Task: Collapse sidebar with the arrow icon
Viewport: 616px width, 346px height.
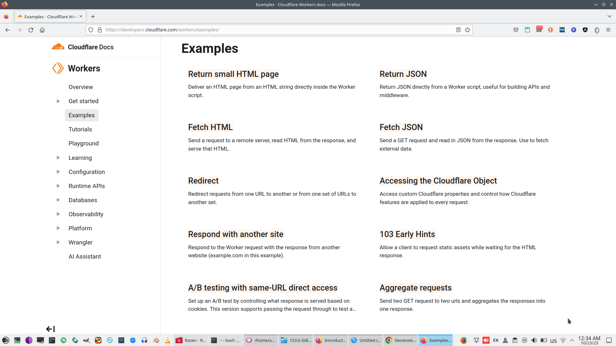Action: tap(50, 329)
